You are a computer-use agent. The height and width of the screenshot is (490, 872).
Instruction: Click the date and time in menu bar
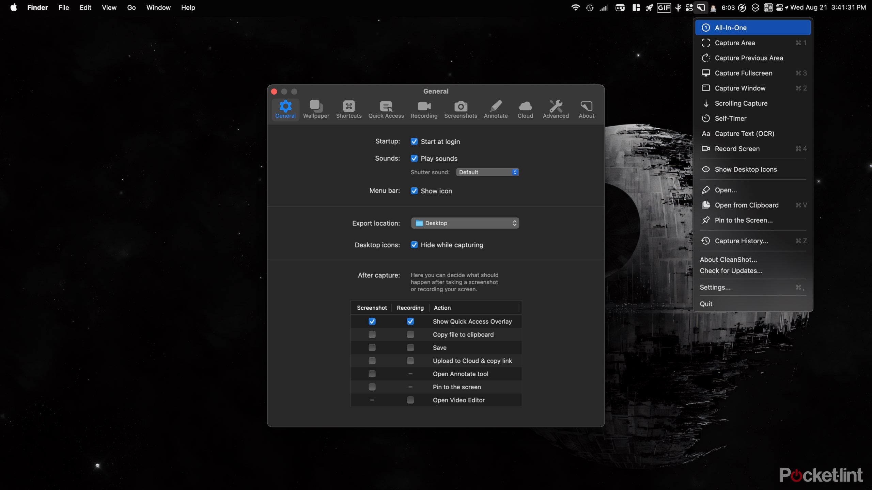click(x=828, y=7)
